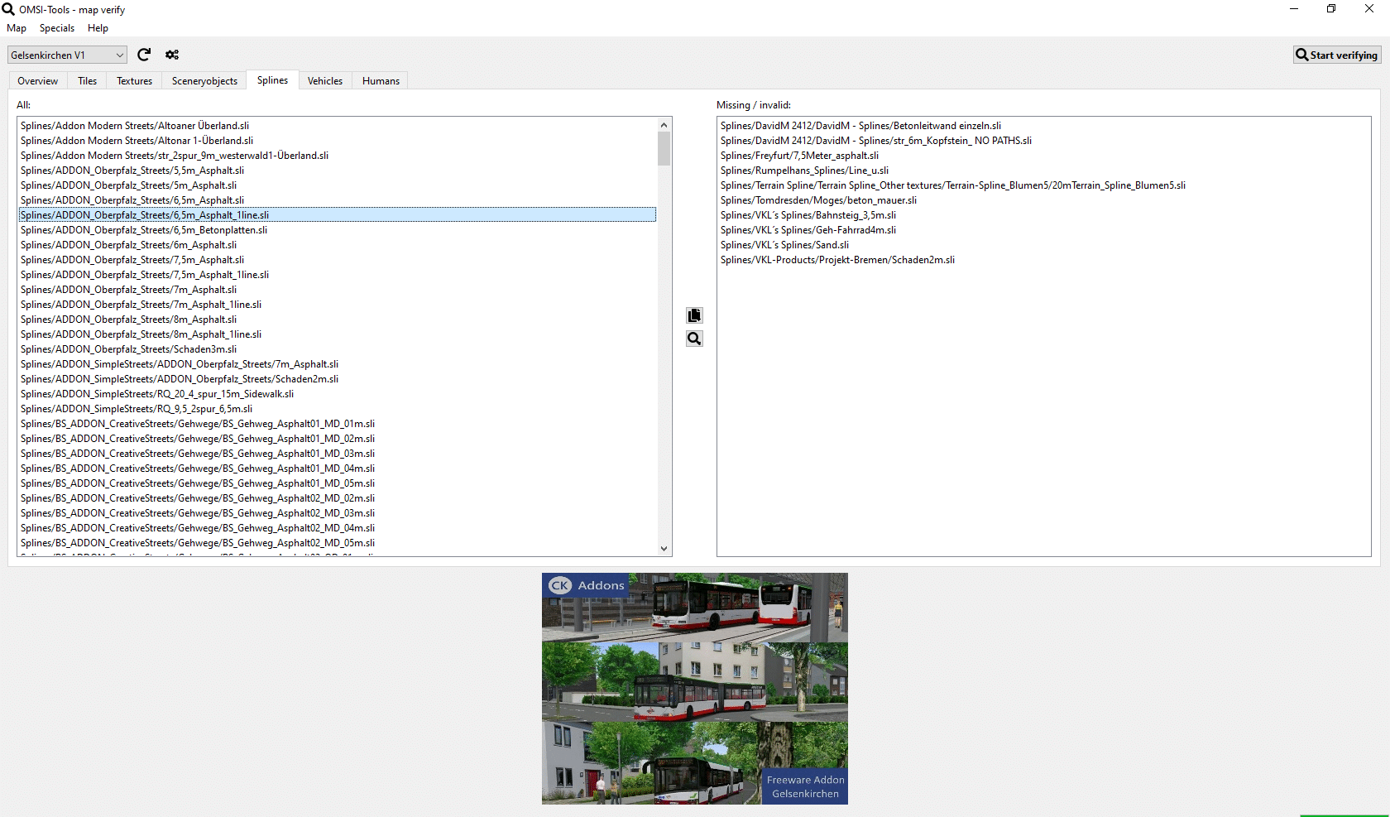1390x817 pixels.
Task: Click the Freeware Addon Gelsenkirchen banner
Action: click(x=694, y=689)
